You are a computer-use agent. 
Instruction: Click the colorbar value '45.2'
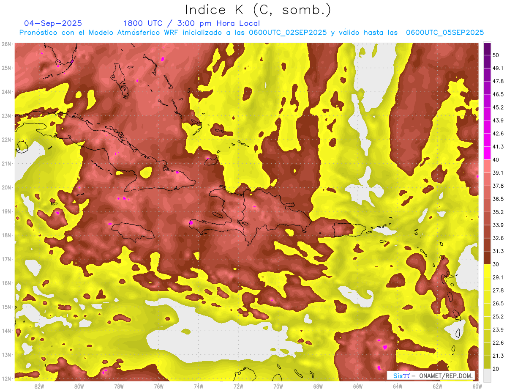[x=498, y=107]
